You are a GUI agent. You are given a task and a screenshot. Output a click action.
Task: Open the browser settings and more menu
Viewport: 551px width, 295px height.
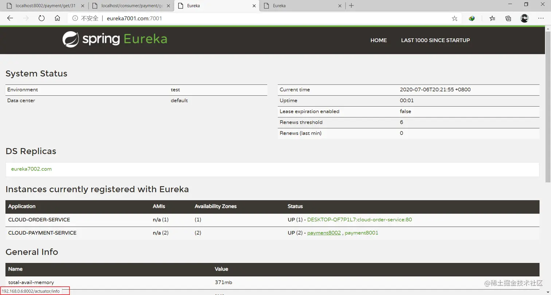[541, 19]
